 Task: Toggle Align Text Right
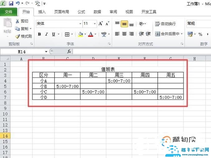(x=132, y=34)
